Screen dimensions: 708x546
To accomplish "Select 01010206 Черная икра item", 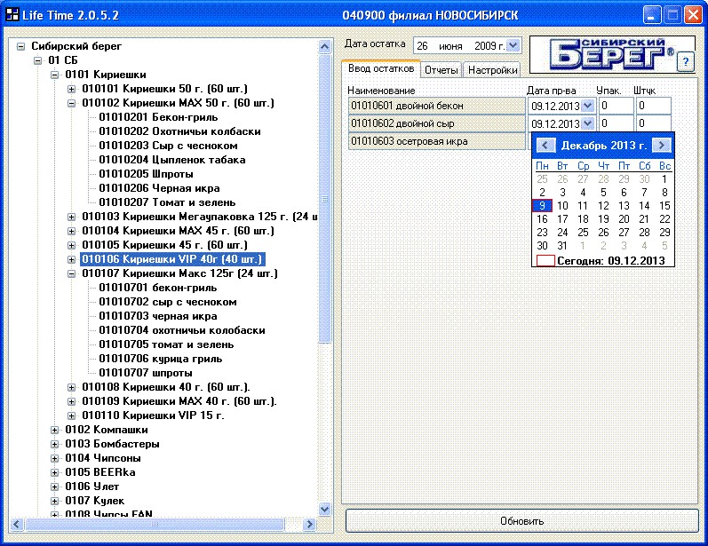I will [159, 188].
